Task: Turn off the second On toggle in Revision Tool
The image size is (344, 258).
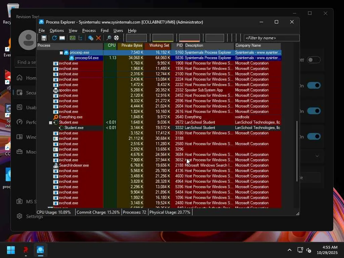Action: (314, 111)
